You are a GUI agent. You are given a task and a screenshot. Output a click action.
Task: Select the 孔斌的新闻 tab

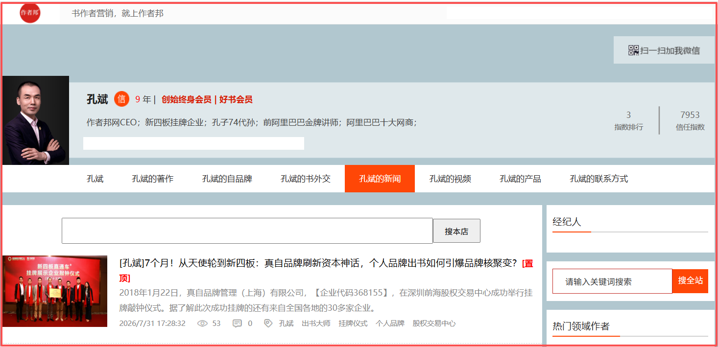pos(380,179)
